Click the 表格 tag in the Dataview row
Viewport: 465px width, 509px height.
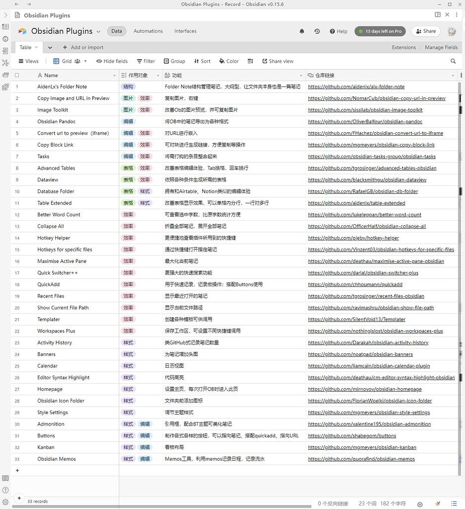coord(128,180)
